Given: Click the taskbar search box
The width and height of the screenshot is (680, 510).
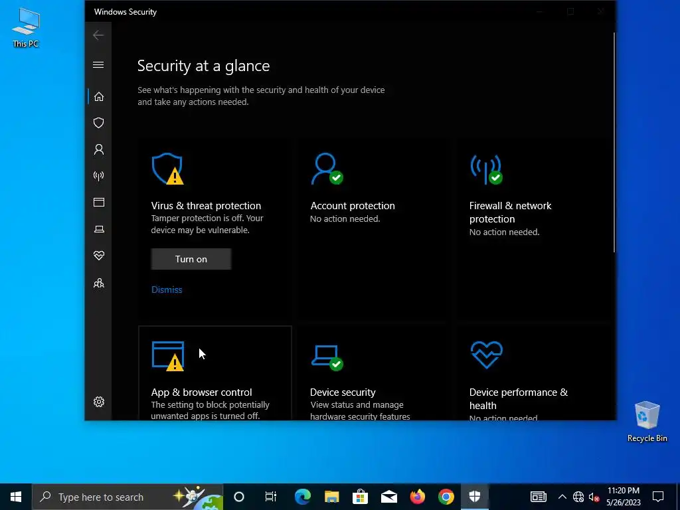Looking at the screenshot, I should click(x=127, y=497).
